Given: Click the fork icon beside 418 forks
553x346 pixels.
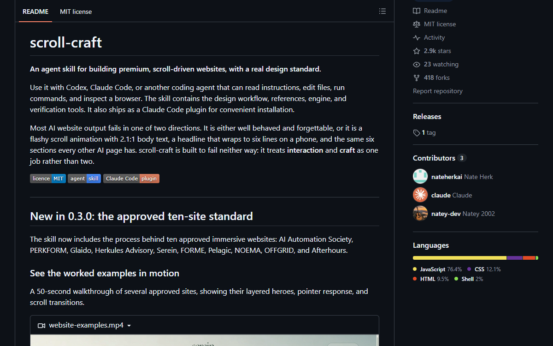Looking at the screenshot, I should pos(417,78).
